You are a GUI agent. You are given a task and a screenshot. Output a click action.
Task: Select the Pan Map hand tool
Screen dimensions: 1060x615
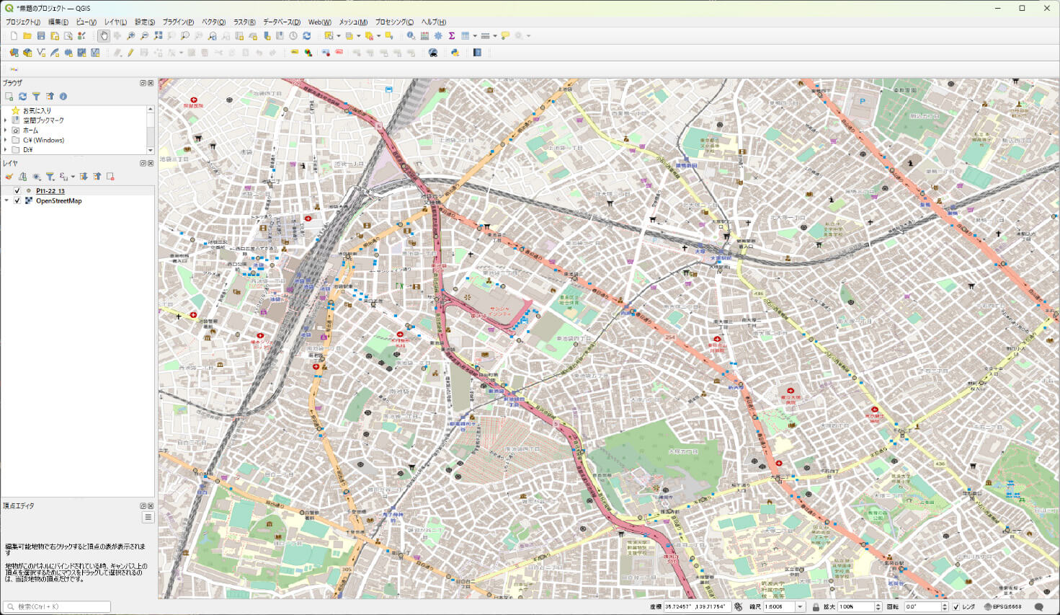click(x=104, y=35)
